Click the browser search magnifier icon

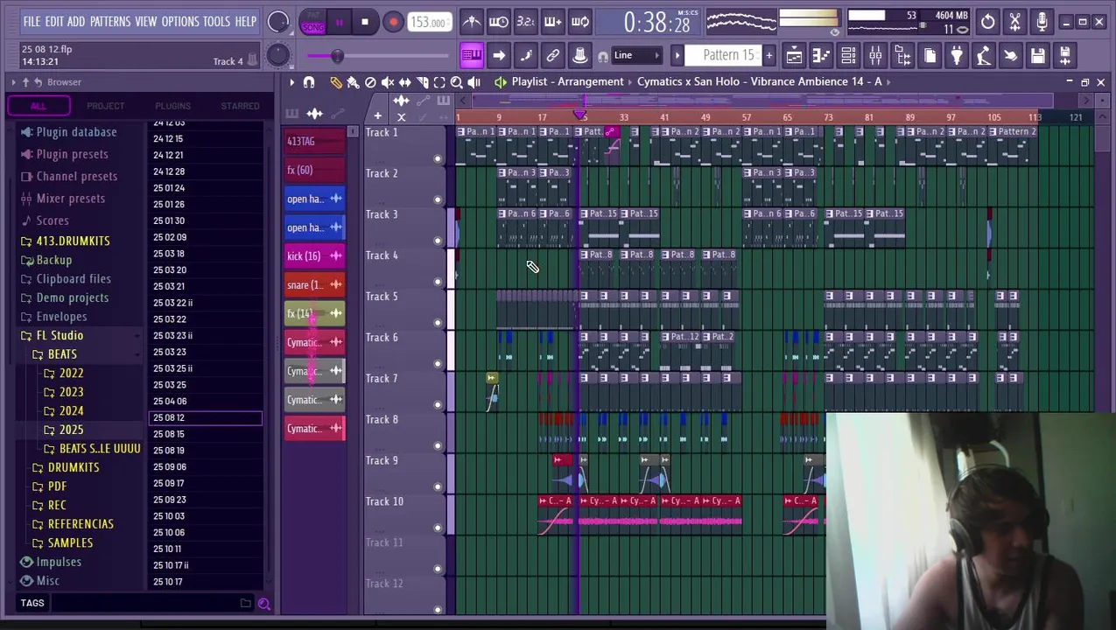(x=263, y=603)
